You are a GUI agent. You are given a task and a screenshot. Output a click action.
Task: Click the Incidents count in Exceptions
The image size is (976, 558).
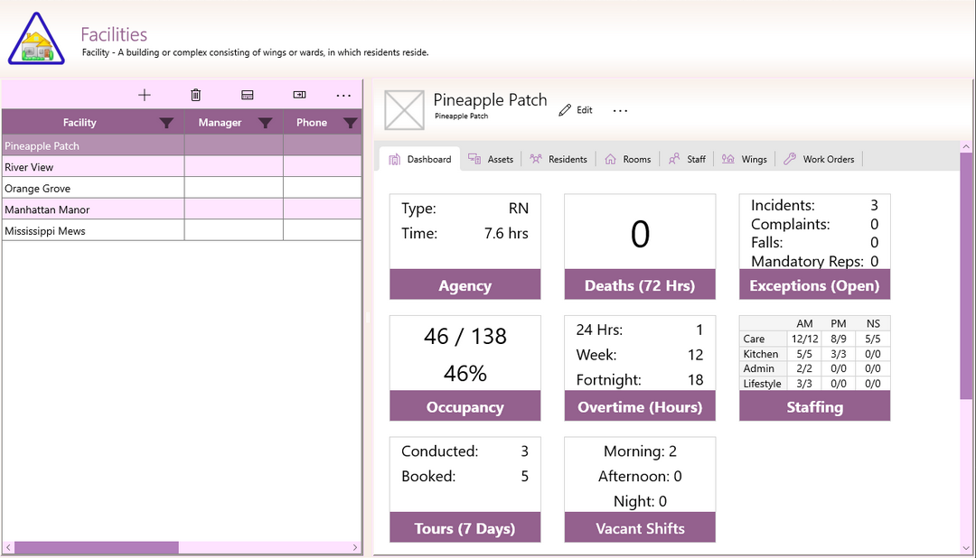[874, 205]
